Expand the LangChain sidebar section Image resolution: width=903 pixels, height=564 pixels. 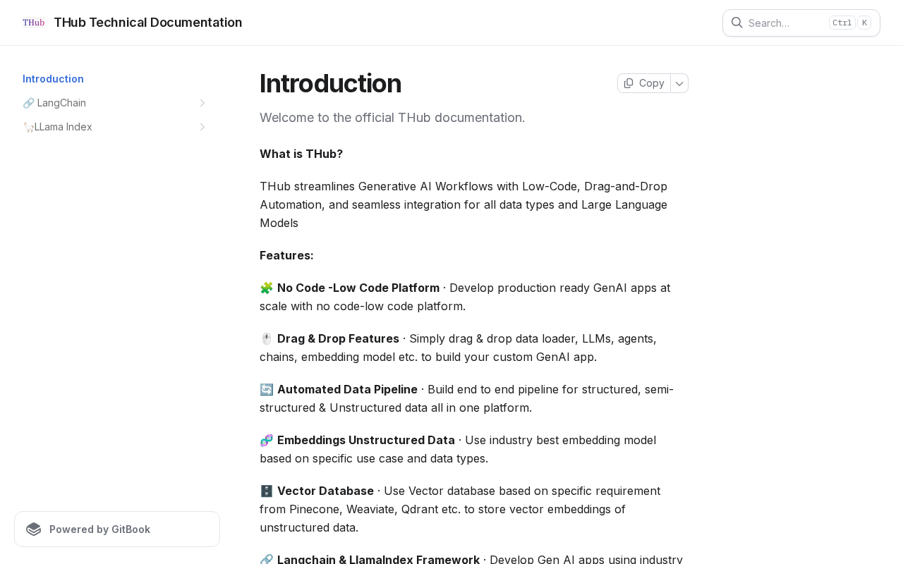[x=202, y=103]
